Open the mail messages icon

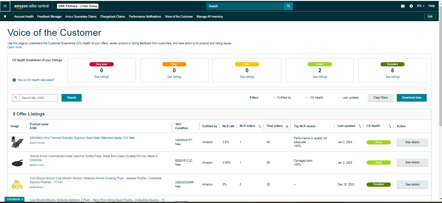(x=403, y=6)
